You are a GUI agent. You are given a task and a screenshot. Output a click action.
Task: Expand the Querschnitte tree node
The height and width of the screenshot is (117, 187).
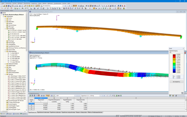5,50
